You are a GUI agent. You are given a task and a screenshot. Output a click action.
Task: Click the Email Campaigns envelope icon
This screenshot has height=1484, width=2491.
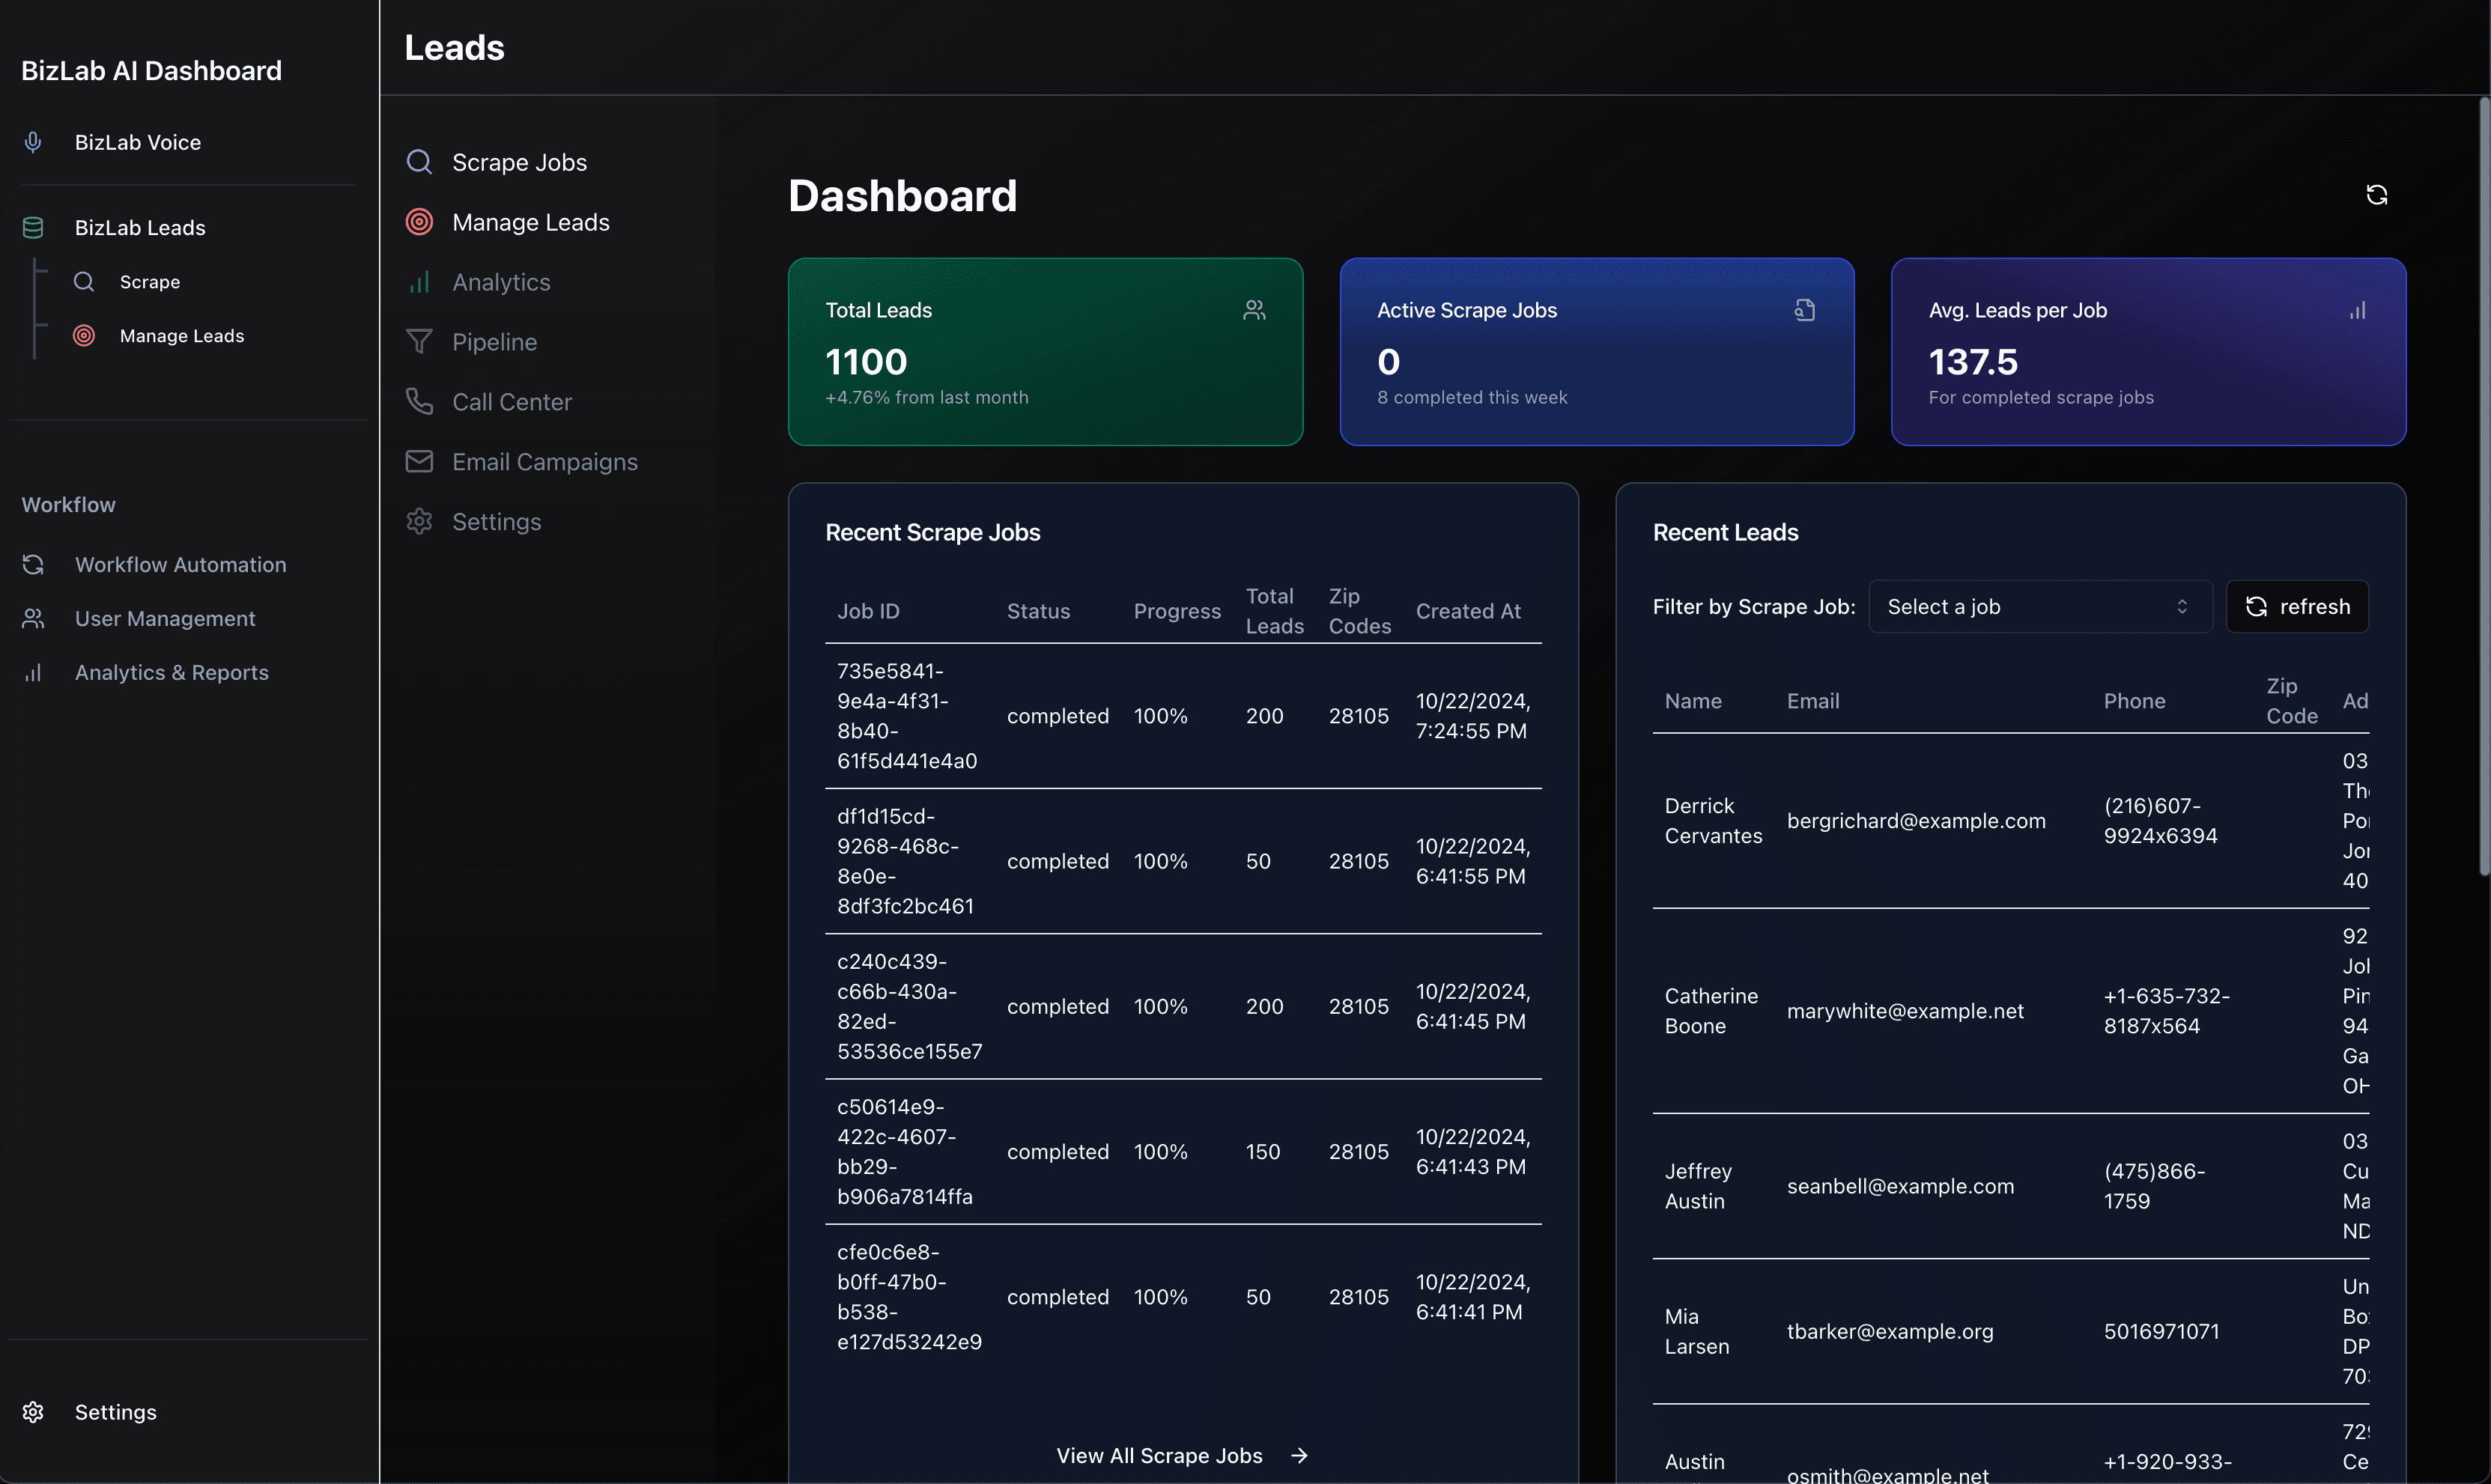pyautogui.click(x=419, y=461)
